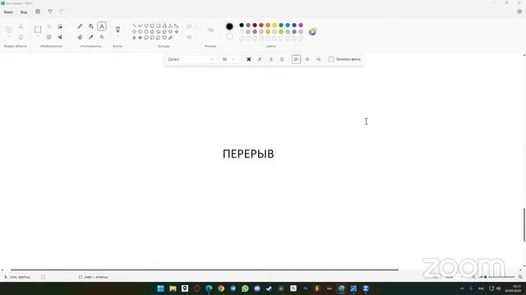Click the Cut icon
526x295 pixels.
tap(21, 26)
